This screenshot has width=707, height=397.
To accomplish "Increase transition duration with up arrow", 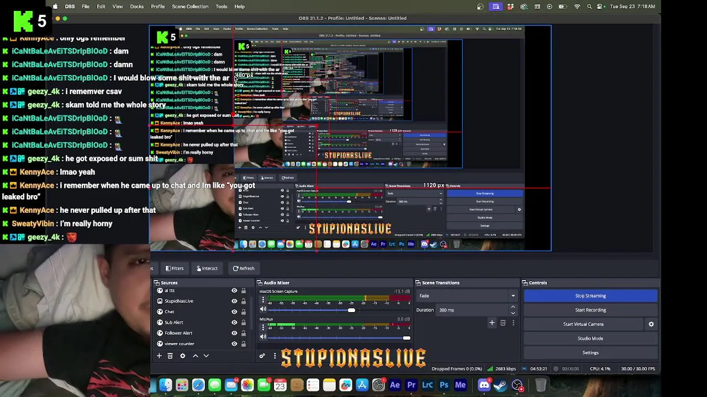I will click(513, 307).
